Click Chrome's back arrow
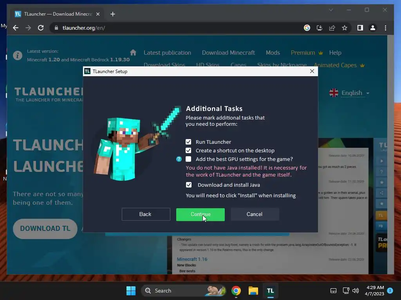The width and height of the screenshot is (401, 300). point(16,28)
